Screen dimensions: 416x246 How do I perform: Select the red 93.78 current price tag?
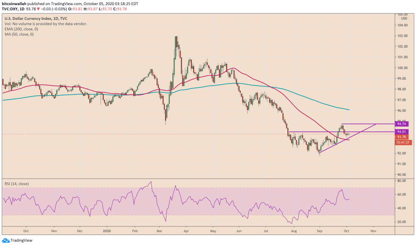[401, 138]
